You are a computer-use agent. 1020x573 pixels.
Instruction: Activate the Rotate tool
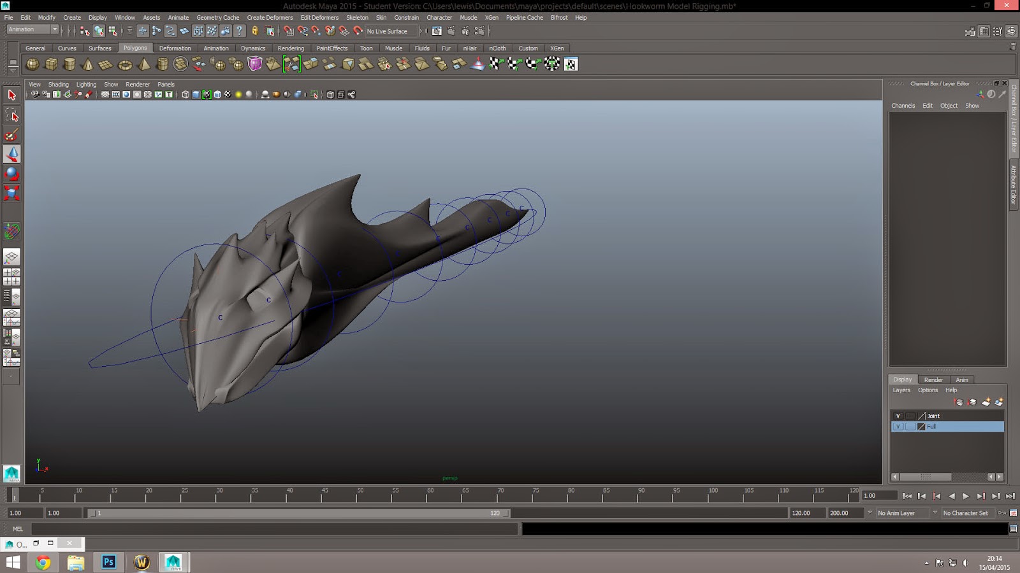click(11, 173)
